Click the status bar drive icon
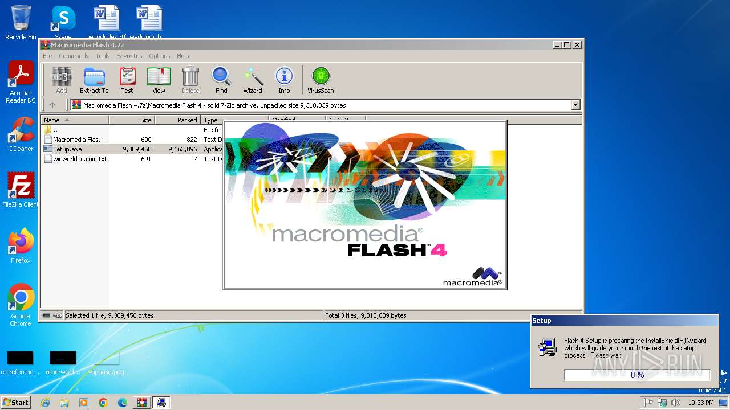The image size is (730, 410). tap(47, 315)
